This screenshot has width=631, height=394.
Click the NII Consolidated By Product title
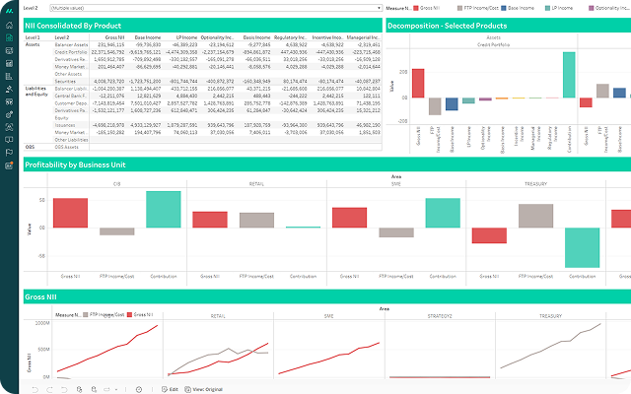click(x=73, y=26)
